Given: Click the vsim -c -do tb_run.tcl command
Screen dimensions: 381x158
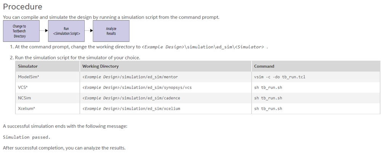Looking at the screenshot, I should (x=280, y=77).
